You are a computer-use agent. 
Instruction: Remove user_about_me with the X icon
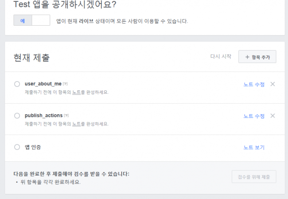pos(272,84)
